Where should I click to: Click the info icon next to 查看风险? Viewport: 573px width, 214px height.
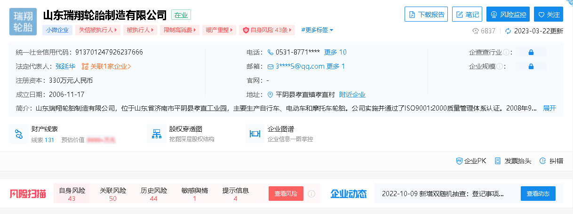click(311, 194)
